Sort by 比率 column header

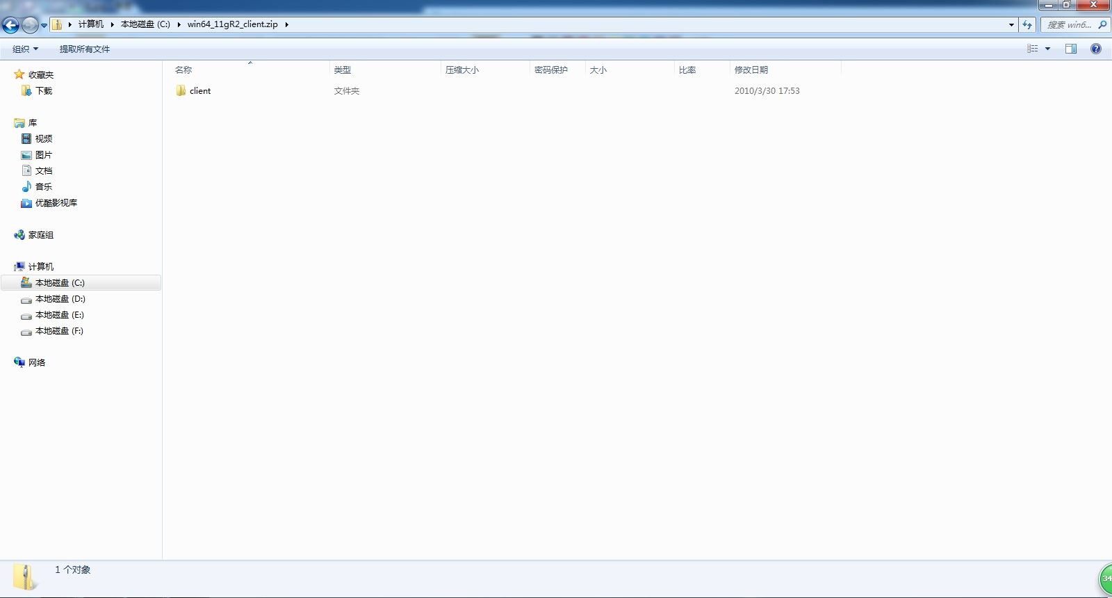pos(687,70)
